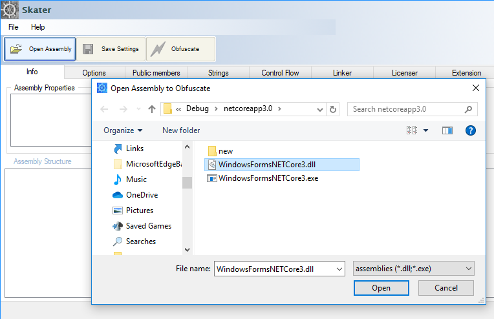Screen dimensions: 494x319
Task: Go up one folder level
Action: [152, 109]
